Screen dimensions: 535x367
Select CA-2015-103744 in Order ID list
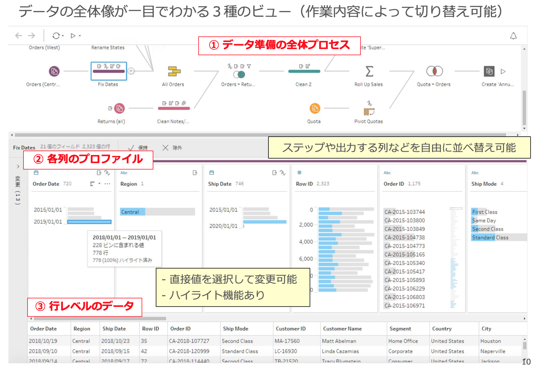[405, 212]
